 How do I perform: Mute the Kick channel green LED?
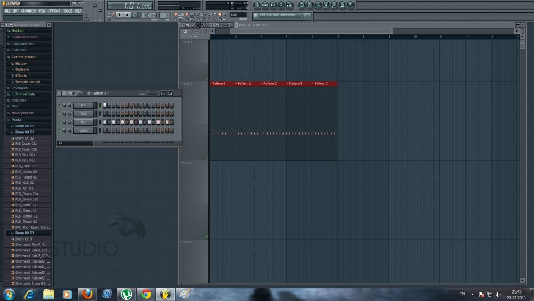coord(60,105)
